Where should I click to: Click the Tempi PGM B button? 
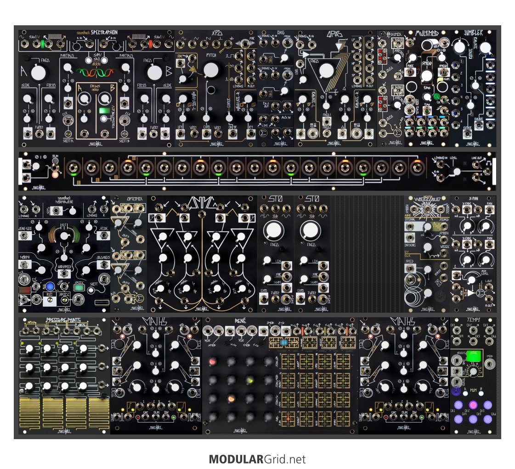[x=481, y=393]
